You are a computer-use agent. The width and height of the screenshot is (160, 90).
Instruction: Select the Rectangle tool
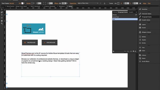(x=2, y=18)
